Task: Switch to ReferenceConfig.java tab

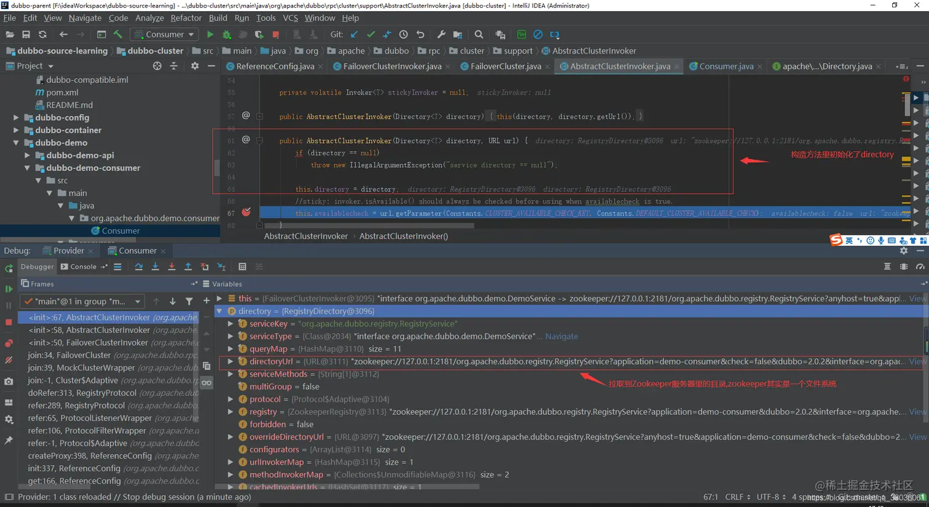Action: (x=275, y=66)
